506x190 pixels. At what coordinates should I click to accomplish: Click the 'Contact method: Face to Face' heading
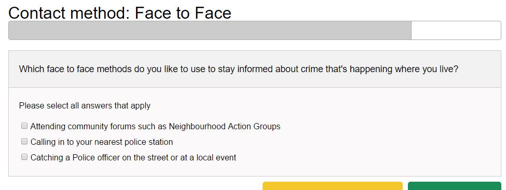pyautogui.click(x=120, y=13)
